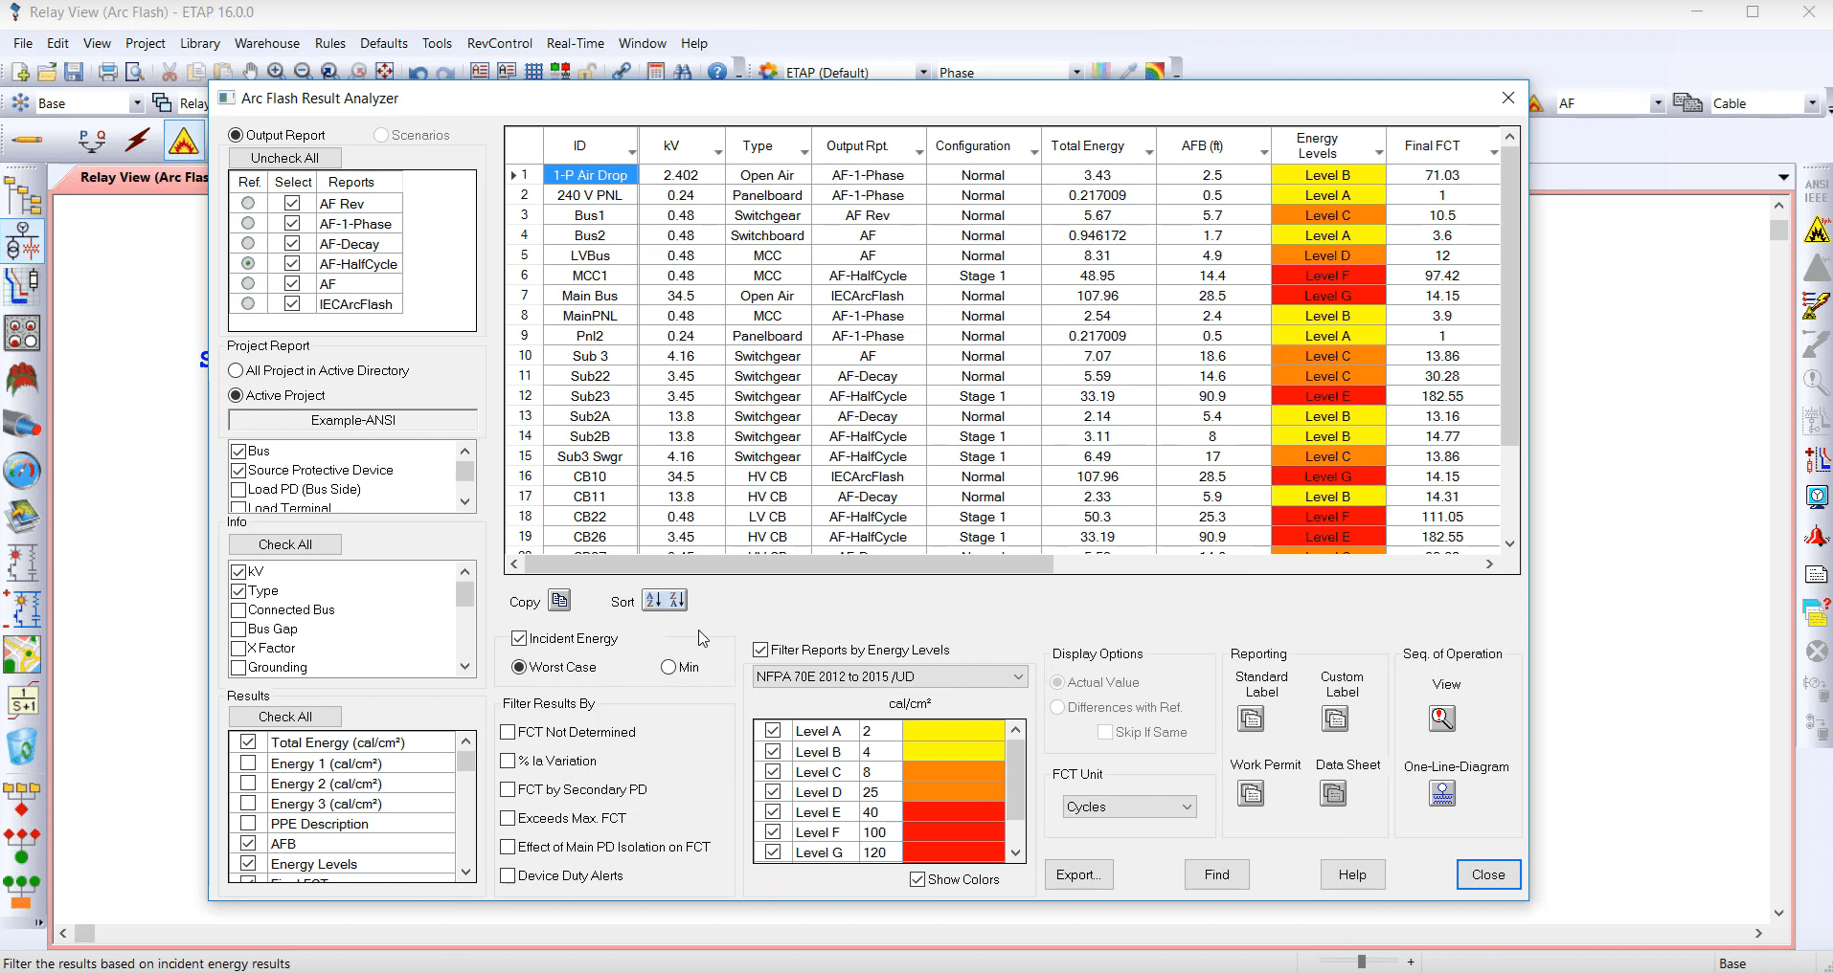Screen dimensions: 1833x973
Task: Sort results descending with Z-A icon
Action: 676,600
